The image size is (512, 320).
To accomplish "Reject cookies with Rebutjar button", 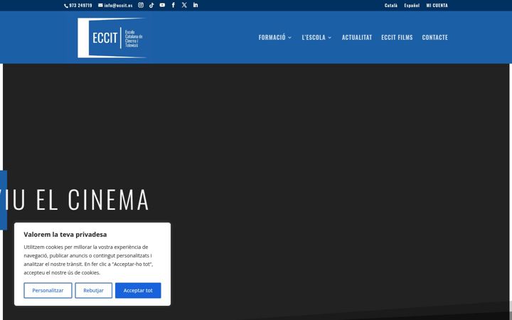I will click(93, 290).
